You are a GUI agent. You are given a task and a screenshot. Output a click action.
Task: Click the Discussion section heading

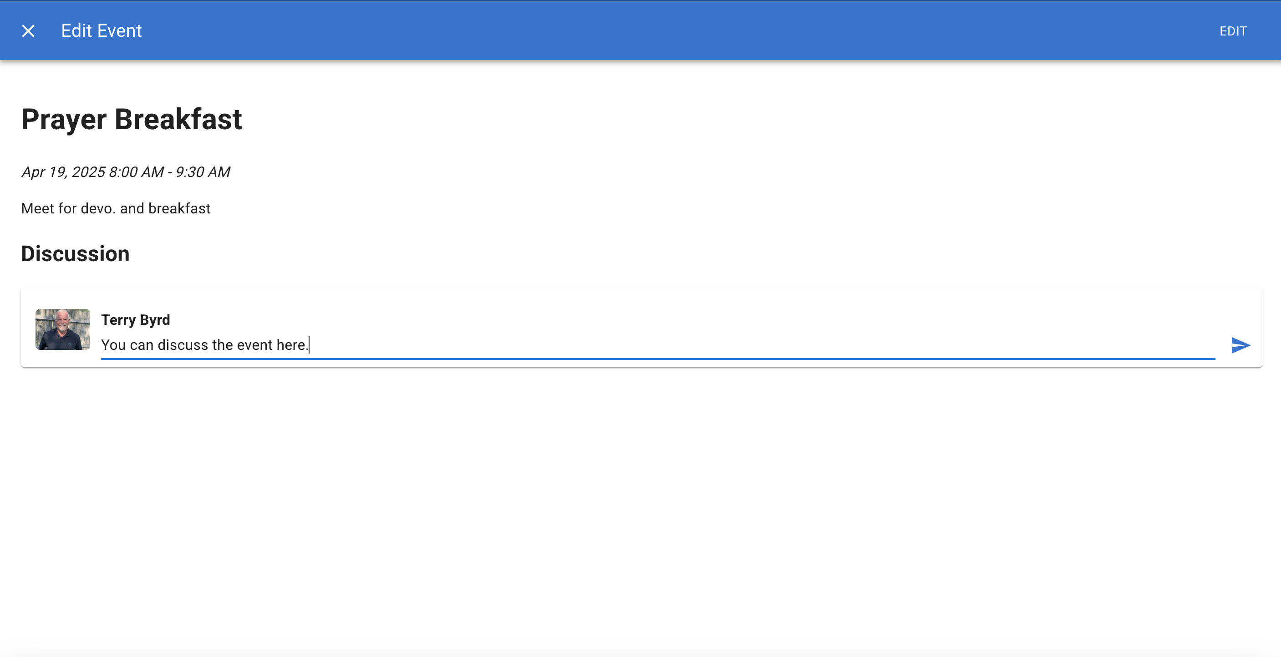[75, 253]
